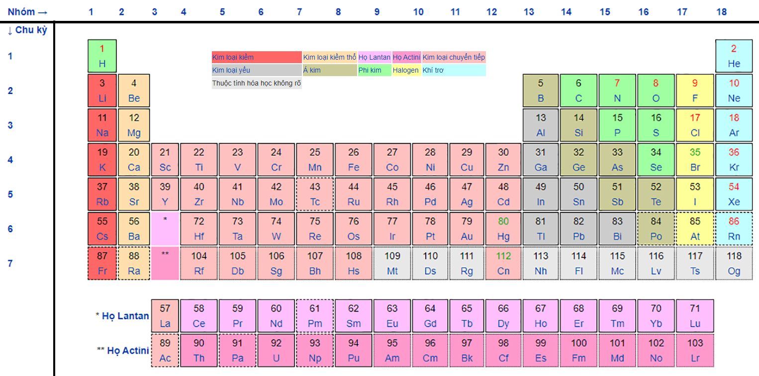Click the single asterisk lanthanide placeholder cell
The height and width of the screenshot is (376, 759).
coord(165,229)
